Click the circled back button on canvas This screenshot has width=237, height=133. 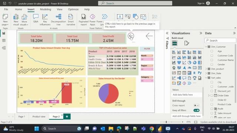pyautogui.click(x=131, y=36)
